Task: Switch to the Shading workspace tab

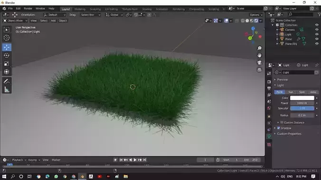Action: [147, 9]
